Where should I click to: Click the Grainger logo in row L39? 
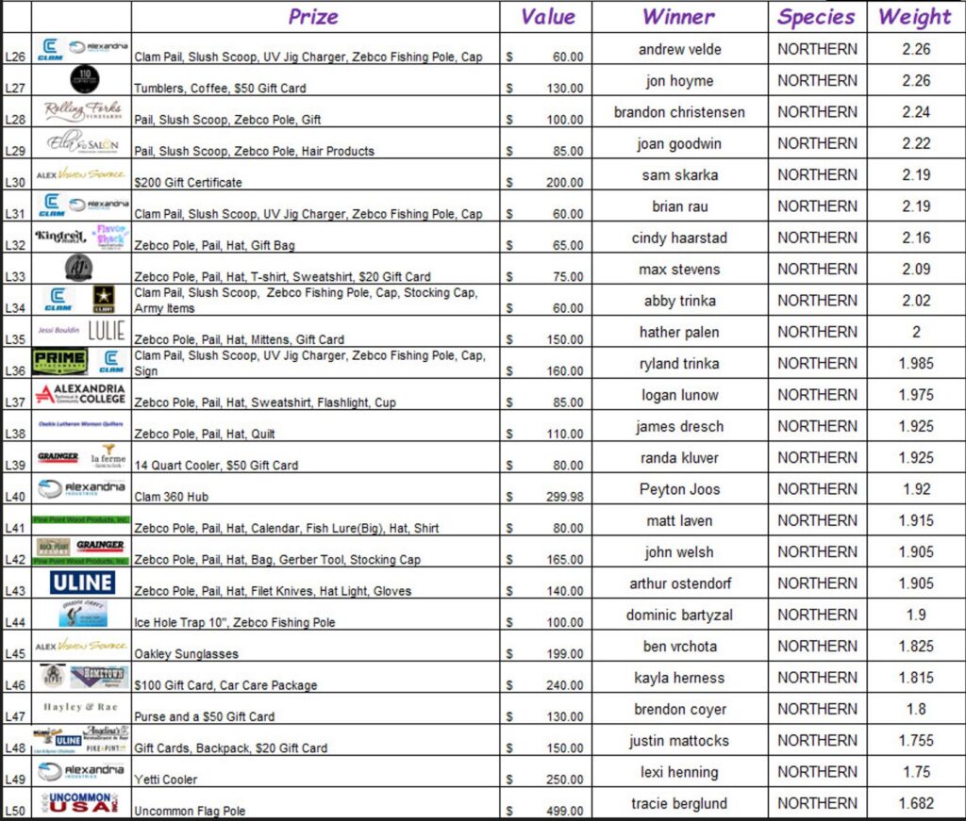58,456
